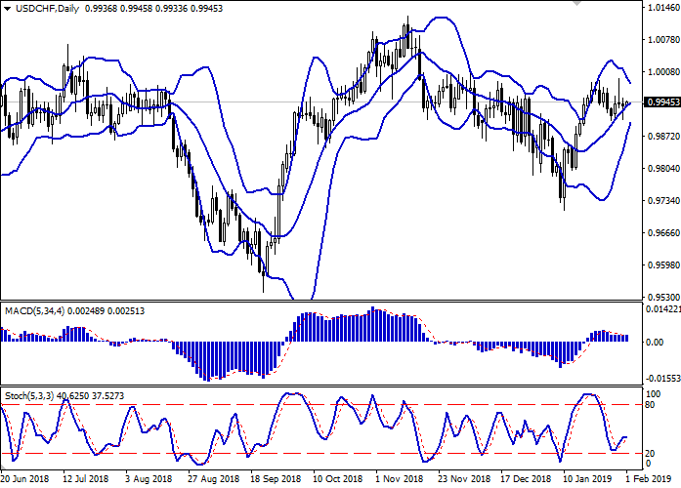Image resolution: width=681 pixels, height=488 pixels.
Task: Click the MACD zero level 0.00 label
Action: [x=655, y=343]
